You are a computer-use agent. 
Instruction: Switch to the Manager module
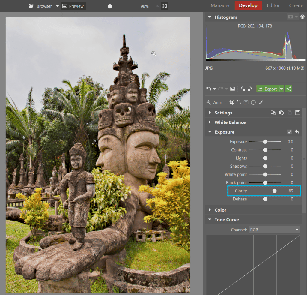click(x=220, y=5)
